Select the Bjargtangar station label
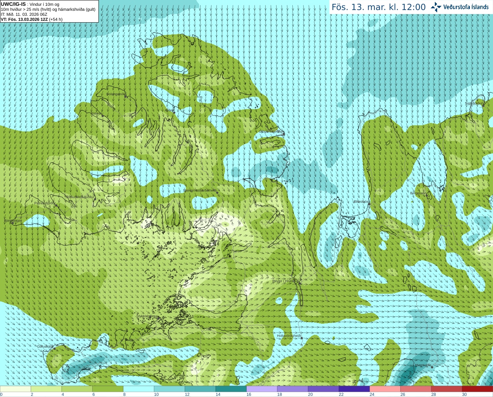Viewport: 493px width, 397px height. click(13, 220)
